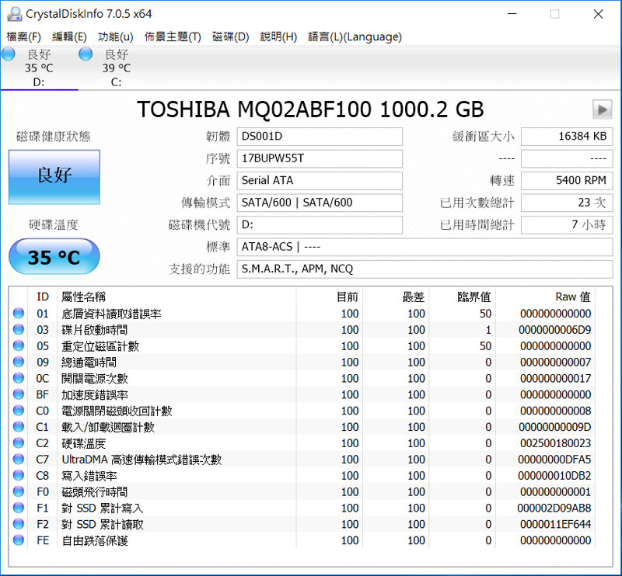The width and height of the screenshot is (622, 576).
Task: Click the CrystalDiskInfo app icon in title bar
Action: (x=14, y=14)
